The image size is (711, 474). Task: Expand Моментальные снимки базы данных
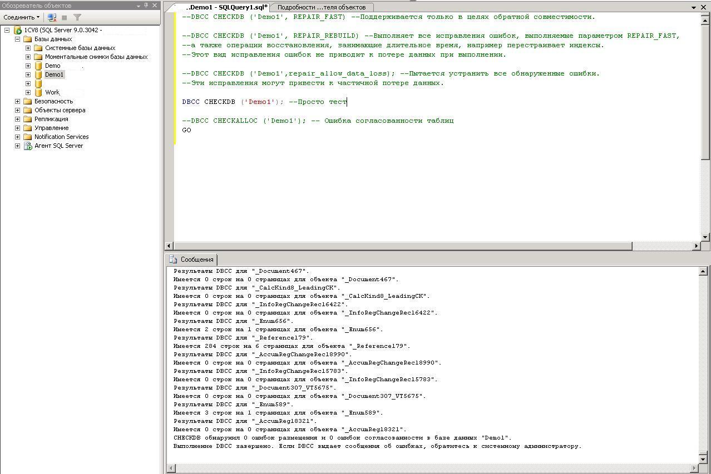pos(28,57)
